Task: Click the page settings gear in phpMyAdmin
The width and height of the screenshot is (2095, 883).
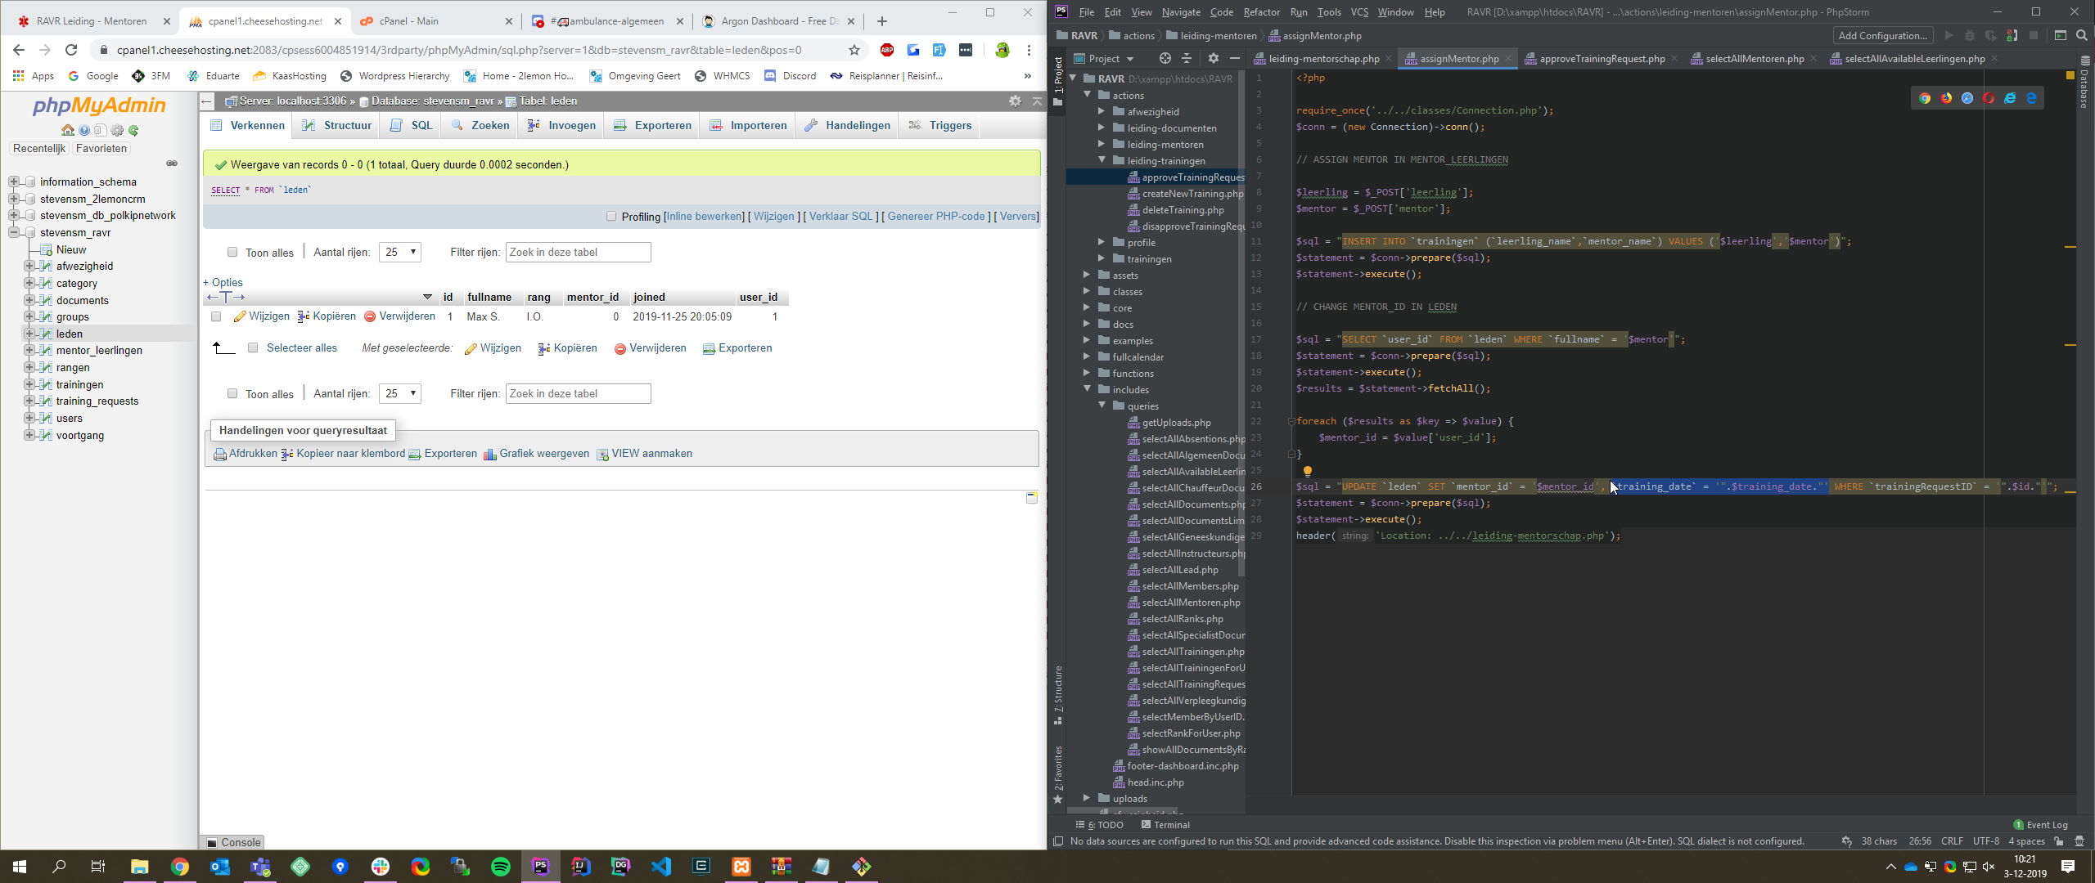Action: 1015,101
